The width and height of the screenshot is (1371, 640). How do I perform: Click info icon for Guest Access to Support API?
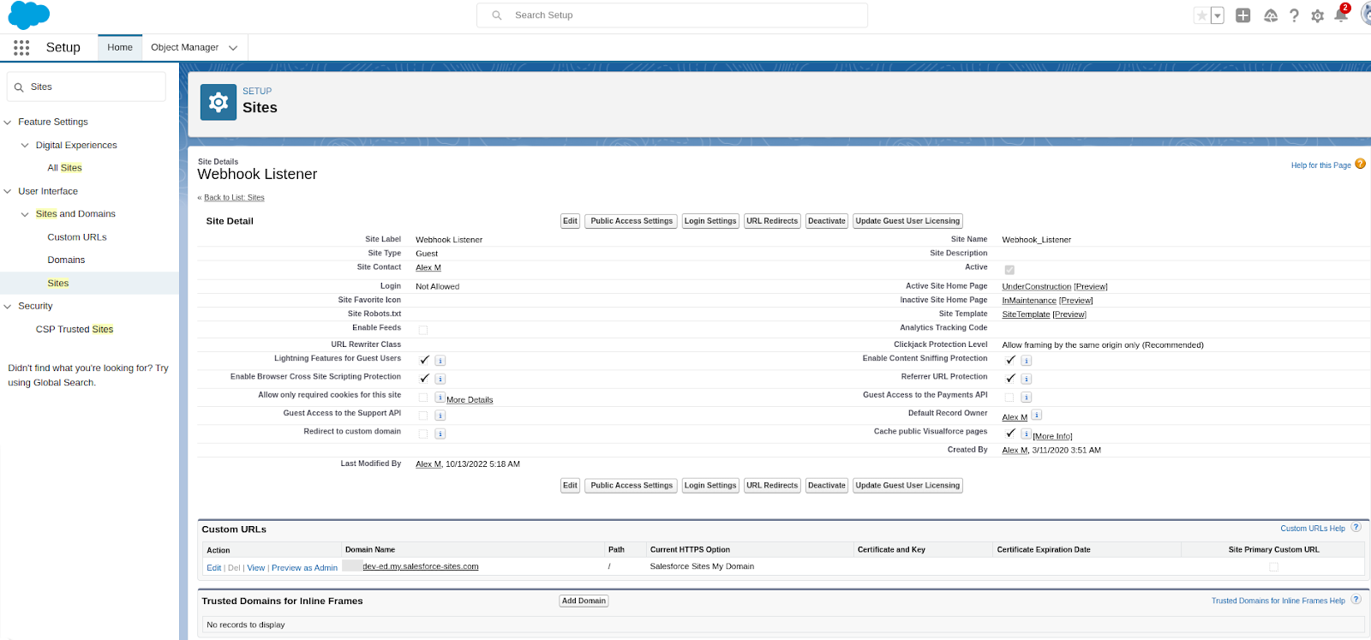(440, 416)
